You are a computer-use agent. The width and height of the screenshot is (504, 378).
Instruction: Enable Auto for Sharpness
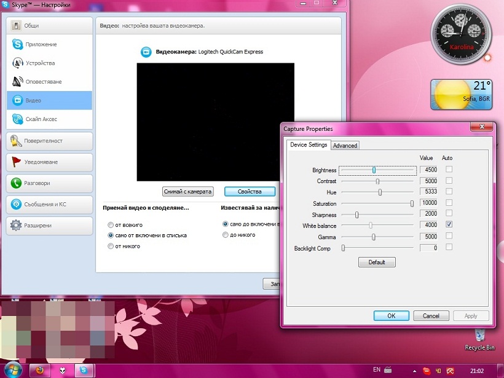click(449, 213)
